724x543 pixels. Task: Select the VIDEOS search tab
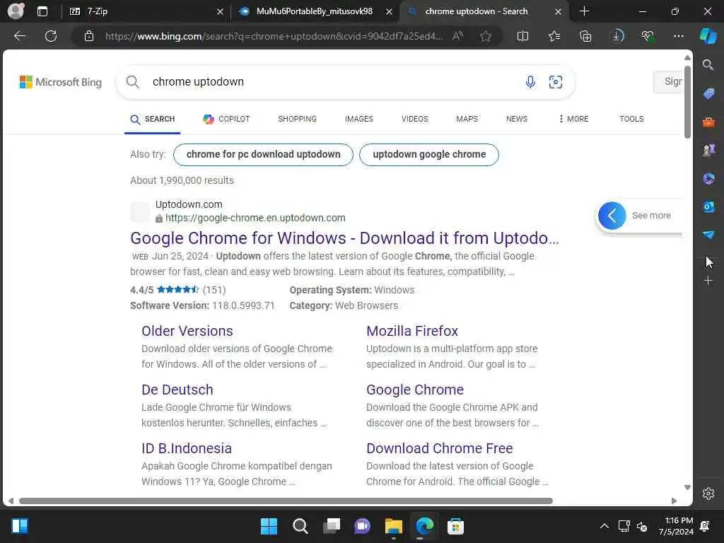click(414, 119)
